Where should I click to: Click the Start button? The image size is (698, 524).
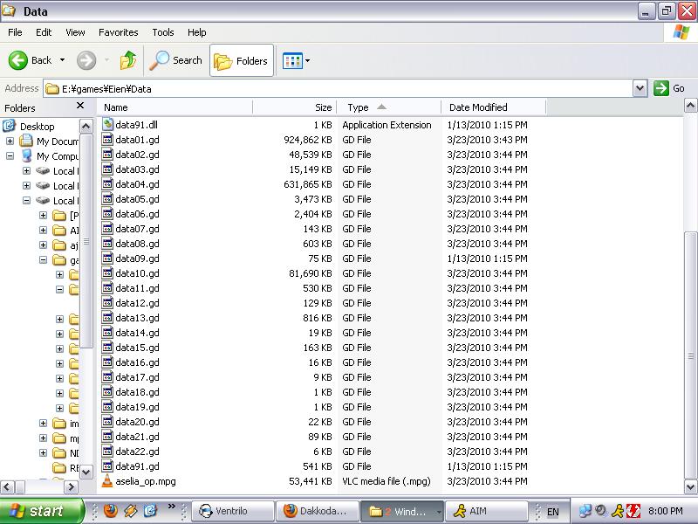point(41,511)
